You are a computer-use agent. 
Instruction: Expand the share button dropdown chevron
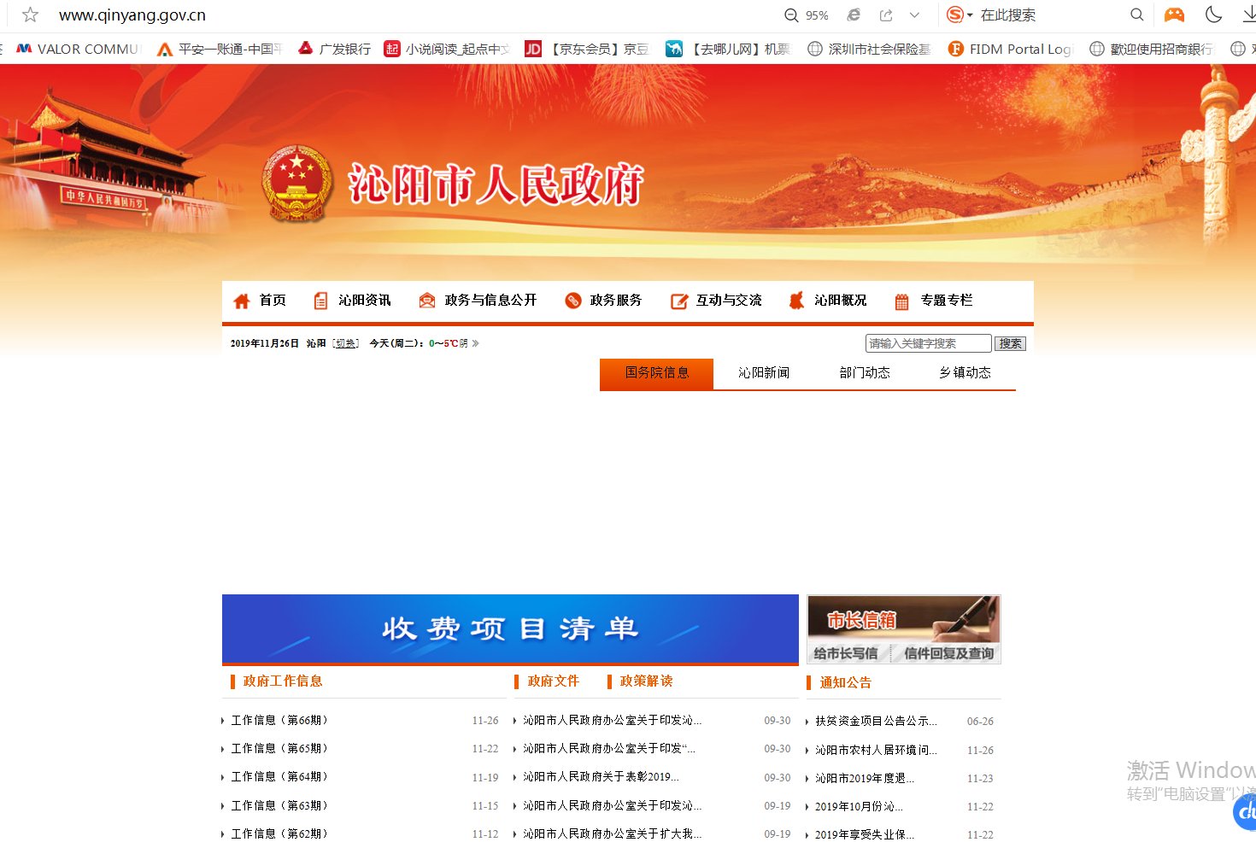click(914, 15)
